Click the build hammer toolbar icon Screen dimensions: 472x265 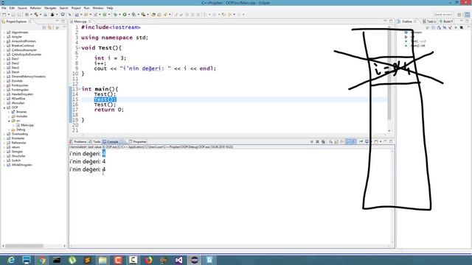36,15
